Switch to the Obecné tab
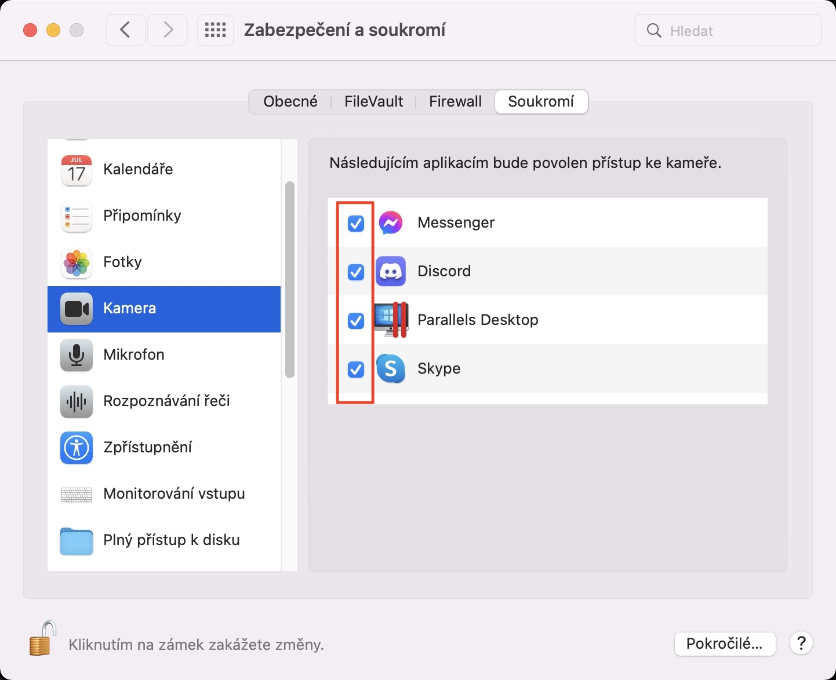The width and height of the screenshot is (836, 680). coord(290,102)
